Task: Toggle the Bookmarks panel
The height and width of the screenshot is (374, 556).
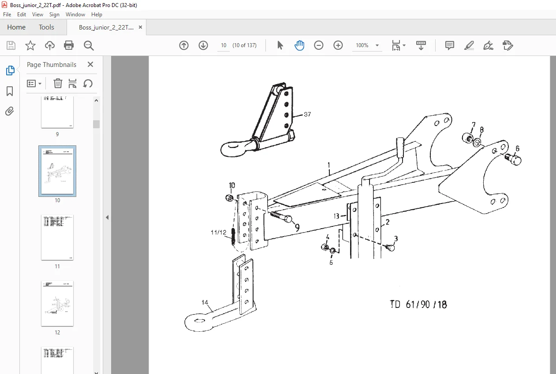Action: click(x=10, y=91)
